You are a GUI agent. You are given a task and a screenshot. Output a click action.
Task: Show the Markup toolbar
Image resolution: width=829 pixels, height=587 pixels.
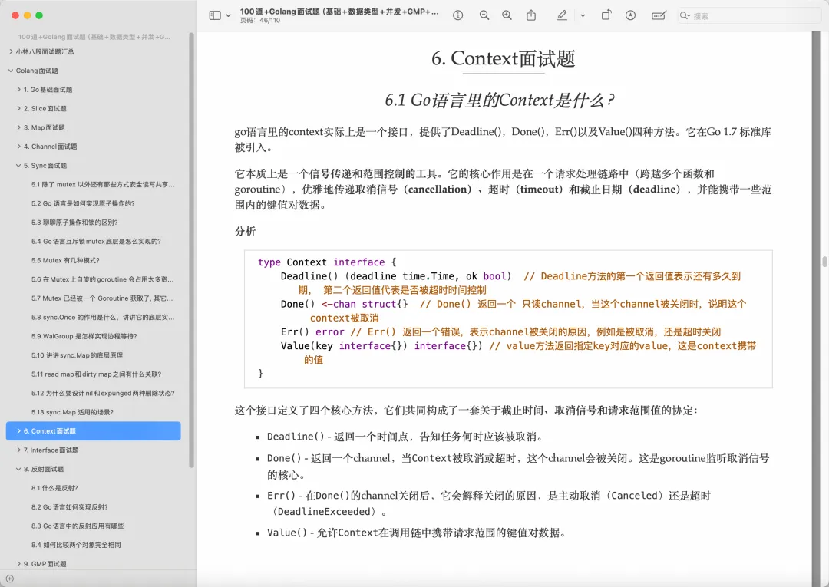631,15
